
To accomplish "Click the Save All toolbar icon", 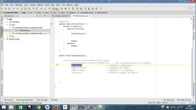I will click(x=6, y=9).
